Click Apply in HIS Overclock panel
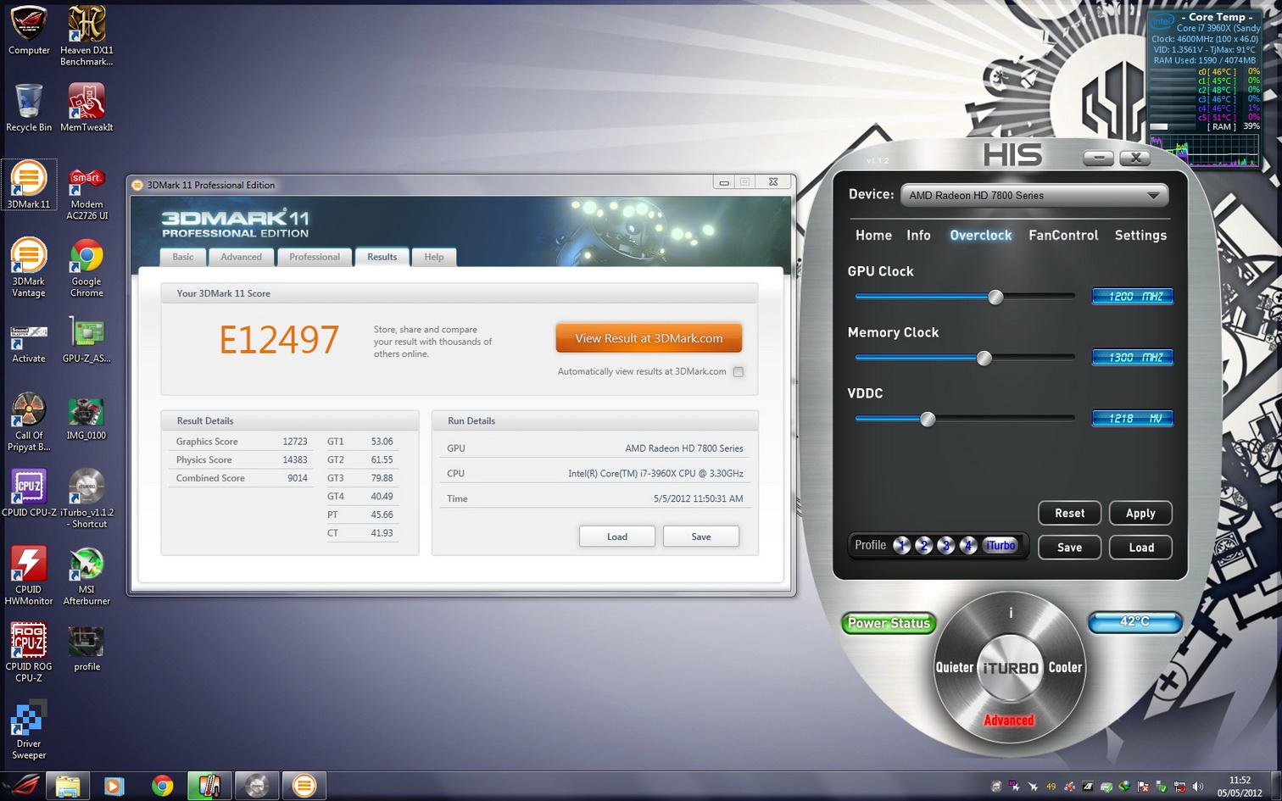This screenshot has height=801, width=1282. (1140, 513)
